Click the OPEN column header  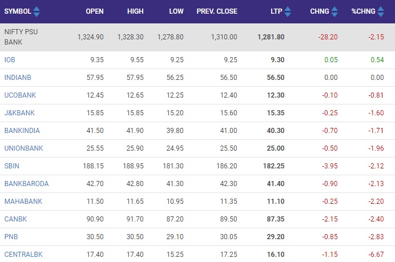[95, 11]
